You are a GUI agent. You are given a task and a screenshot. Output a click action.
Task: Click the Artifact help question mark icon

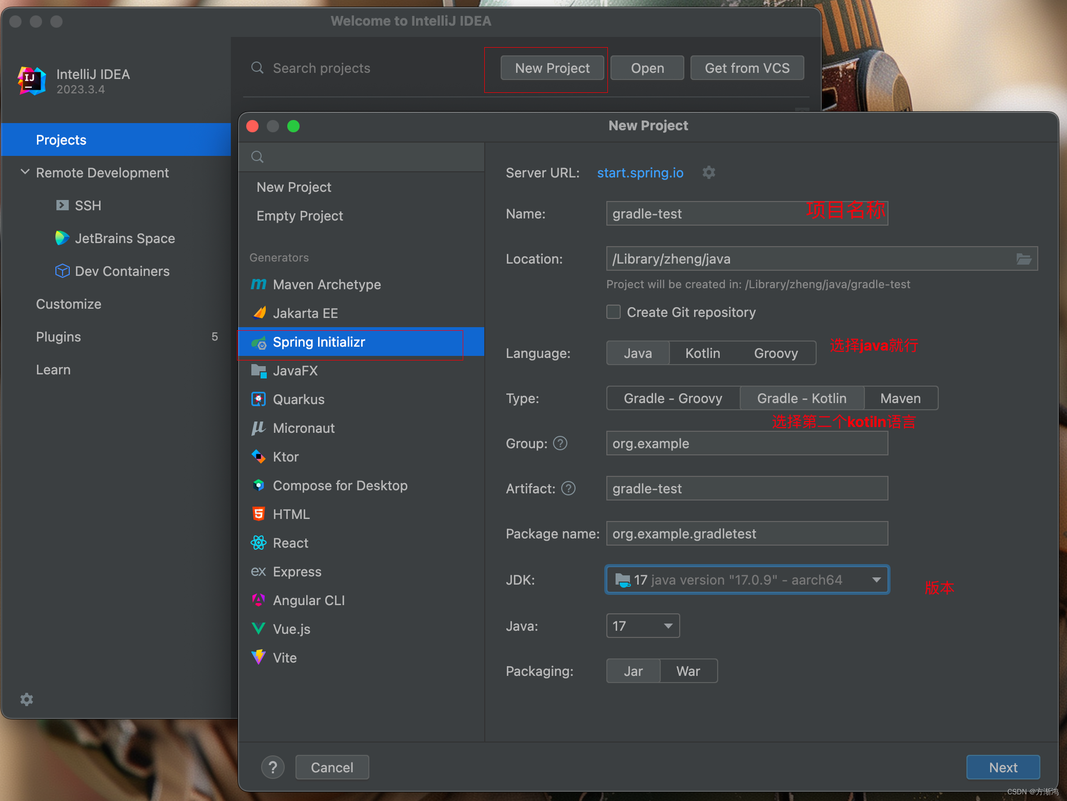[x=568, y=488]
